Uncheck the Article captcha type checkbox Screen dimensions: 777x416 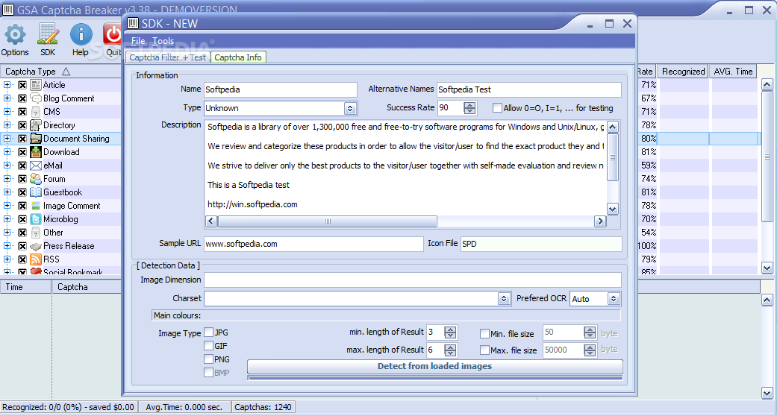click(22, 85)
